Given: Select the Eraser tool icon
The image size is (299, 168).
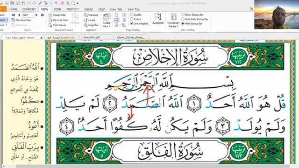Looking at the screenshot, I should tap(62, 3).
